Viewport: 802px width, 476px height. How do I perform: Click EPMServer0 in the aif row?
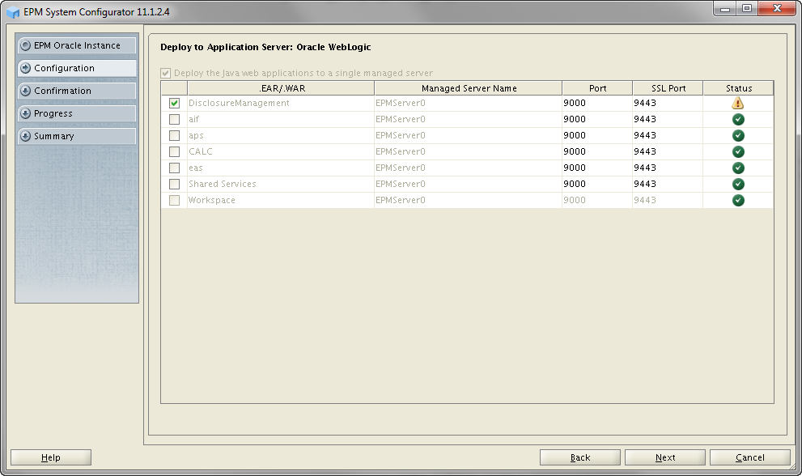pos(401,119)
